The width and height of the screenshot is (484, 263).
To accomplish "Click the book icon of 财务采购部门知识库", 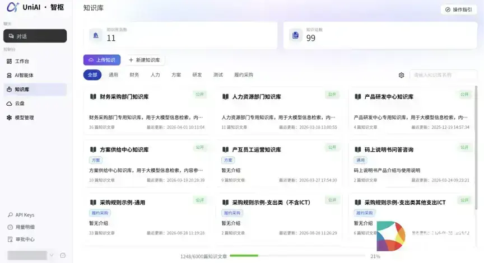I will [x=93, y=97].
